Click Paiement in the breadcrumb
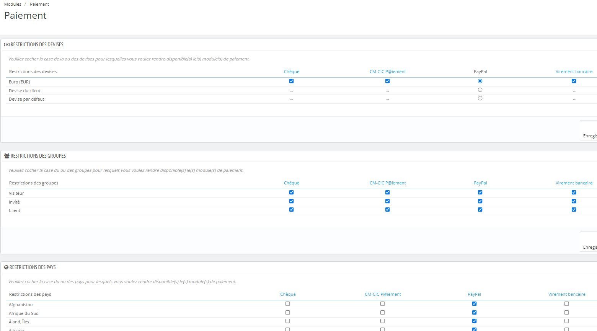The image size is (597, 331). tap(39, 4)
